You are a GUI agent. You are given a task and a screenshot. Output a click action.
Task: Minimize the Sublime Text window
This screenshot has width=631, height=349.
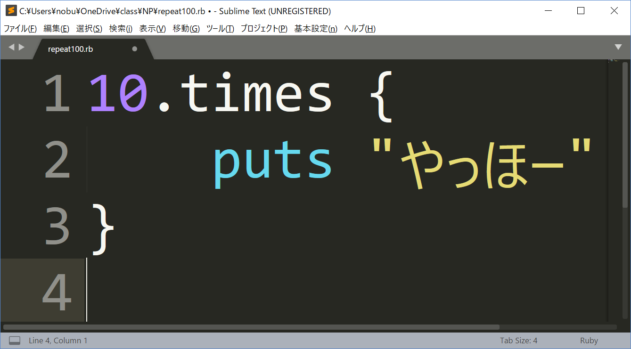[x=548, y=11]
